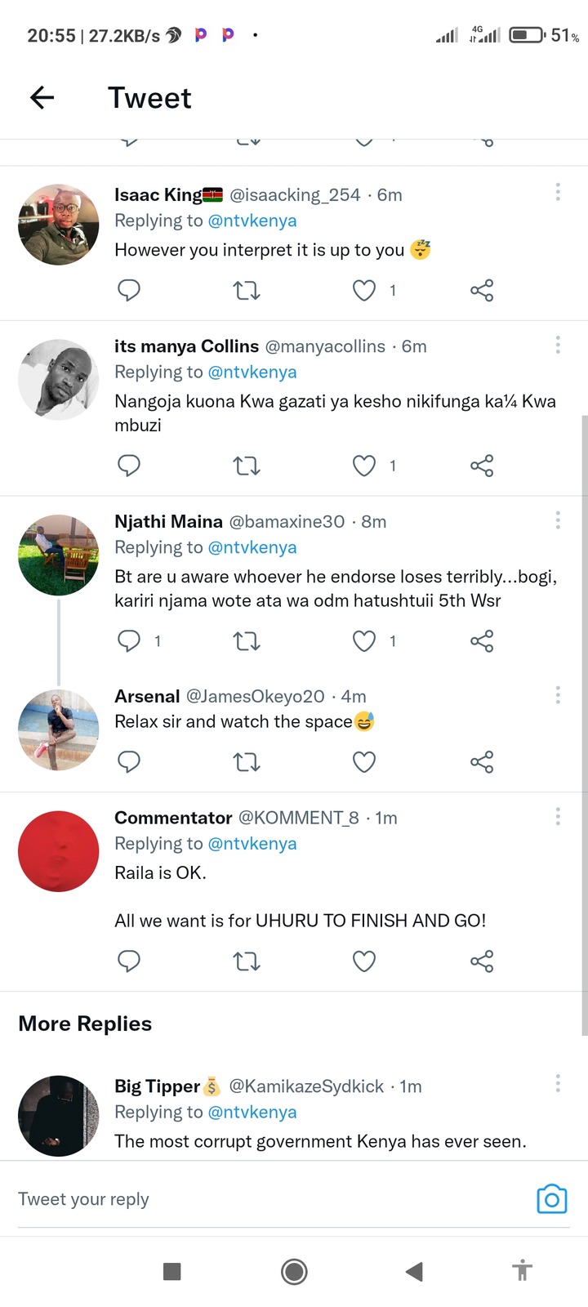
Task: Tap Android home navigation button
Action: [294, 1271]
